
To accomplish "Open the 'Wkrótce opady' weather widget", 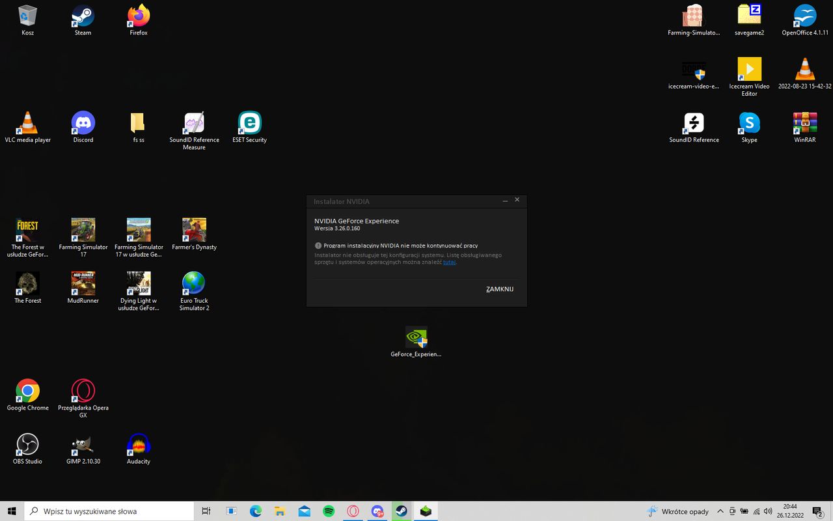I will coord(677,511).
